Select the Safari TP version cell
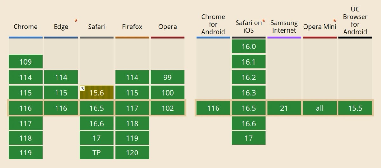Image resolution: width=381 pixels, height=168 pixels. click(97, 152)
